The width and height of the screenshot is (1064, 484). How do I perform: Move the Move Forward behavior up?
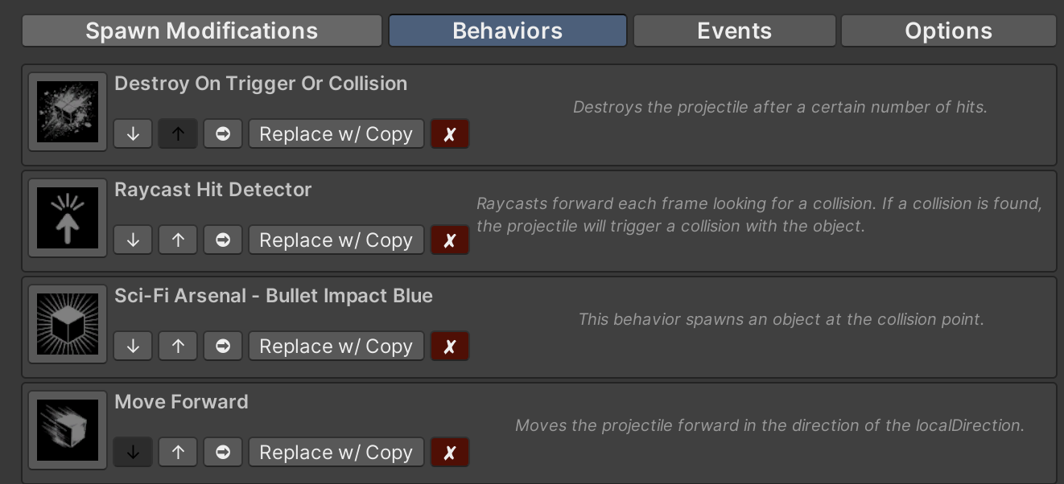click(x=178, y=453)
